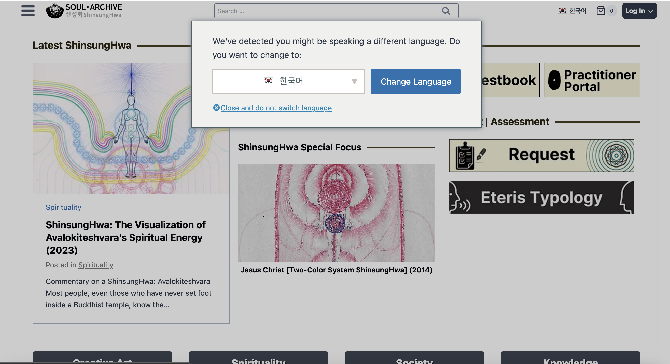Open the Posted in Spirituality link
Image resolution: width=670 pixels, height=364 pixels.
95,265
